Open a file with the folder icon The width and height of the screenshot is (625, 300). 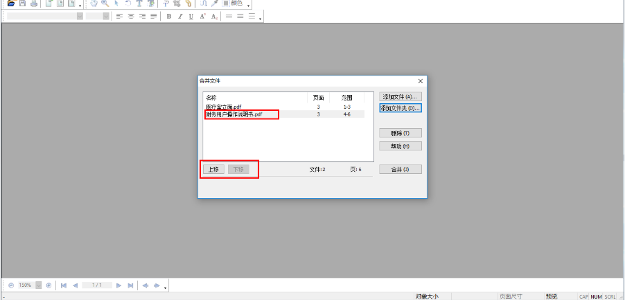[11, 3]
